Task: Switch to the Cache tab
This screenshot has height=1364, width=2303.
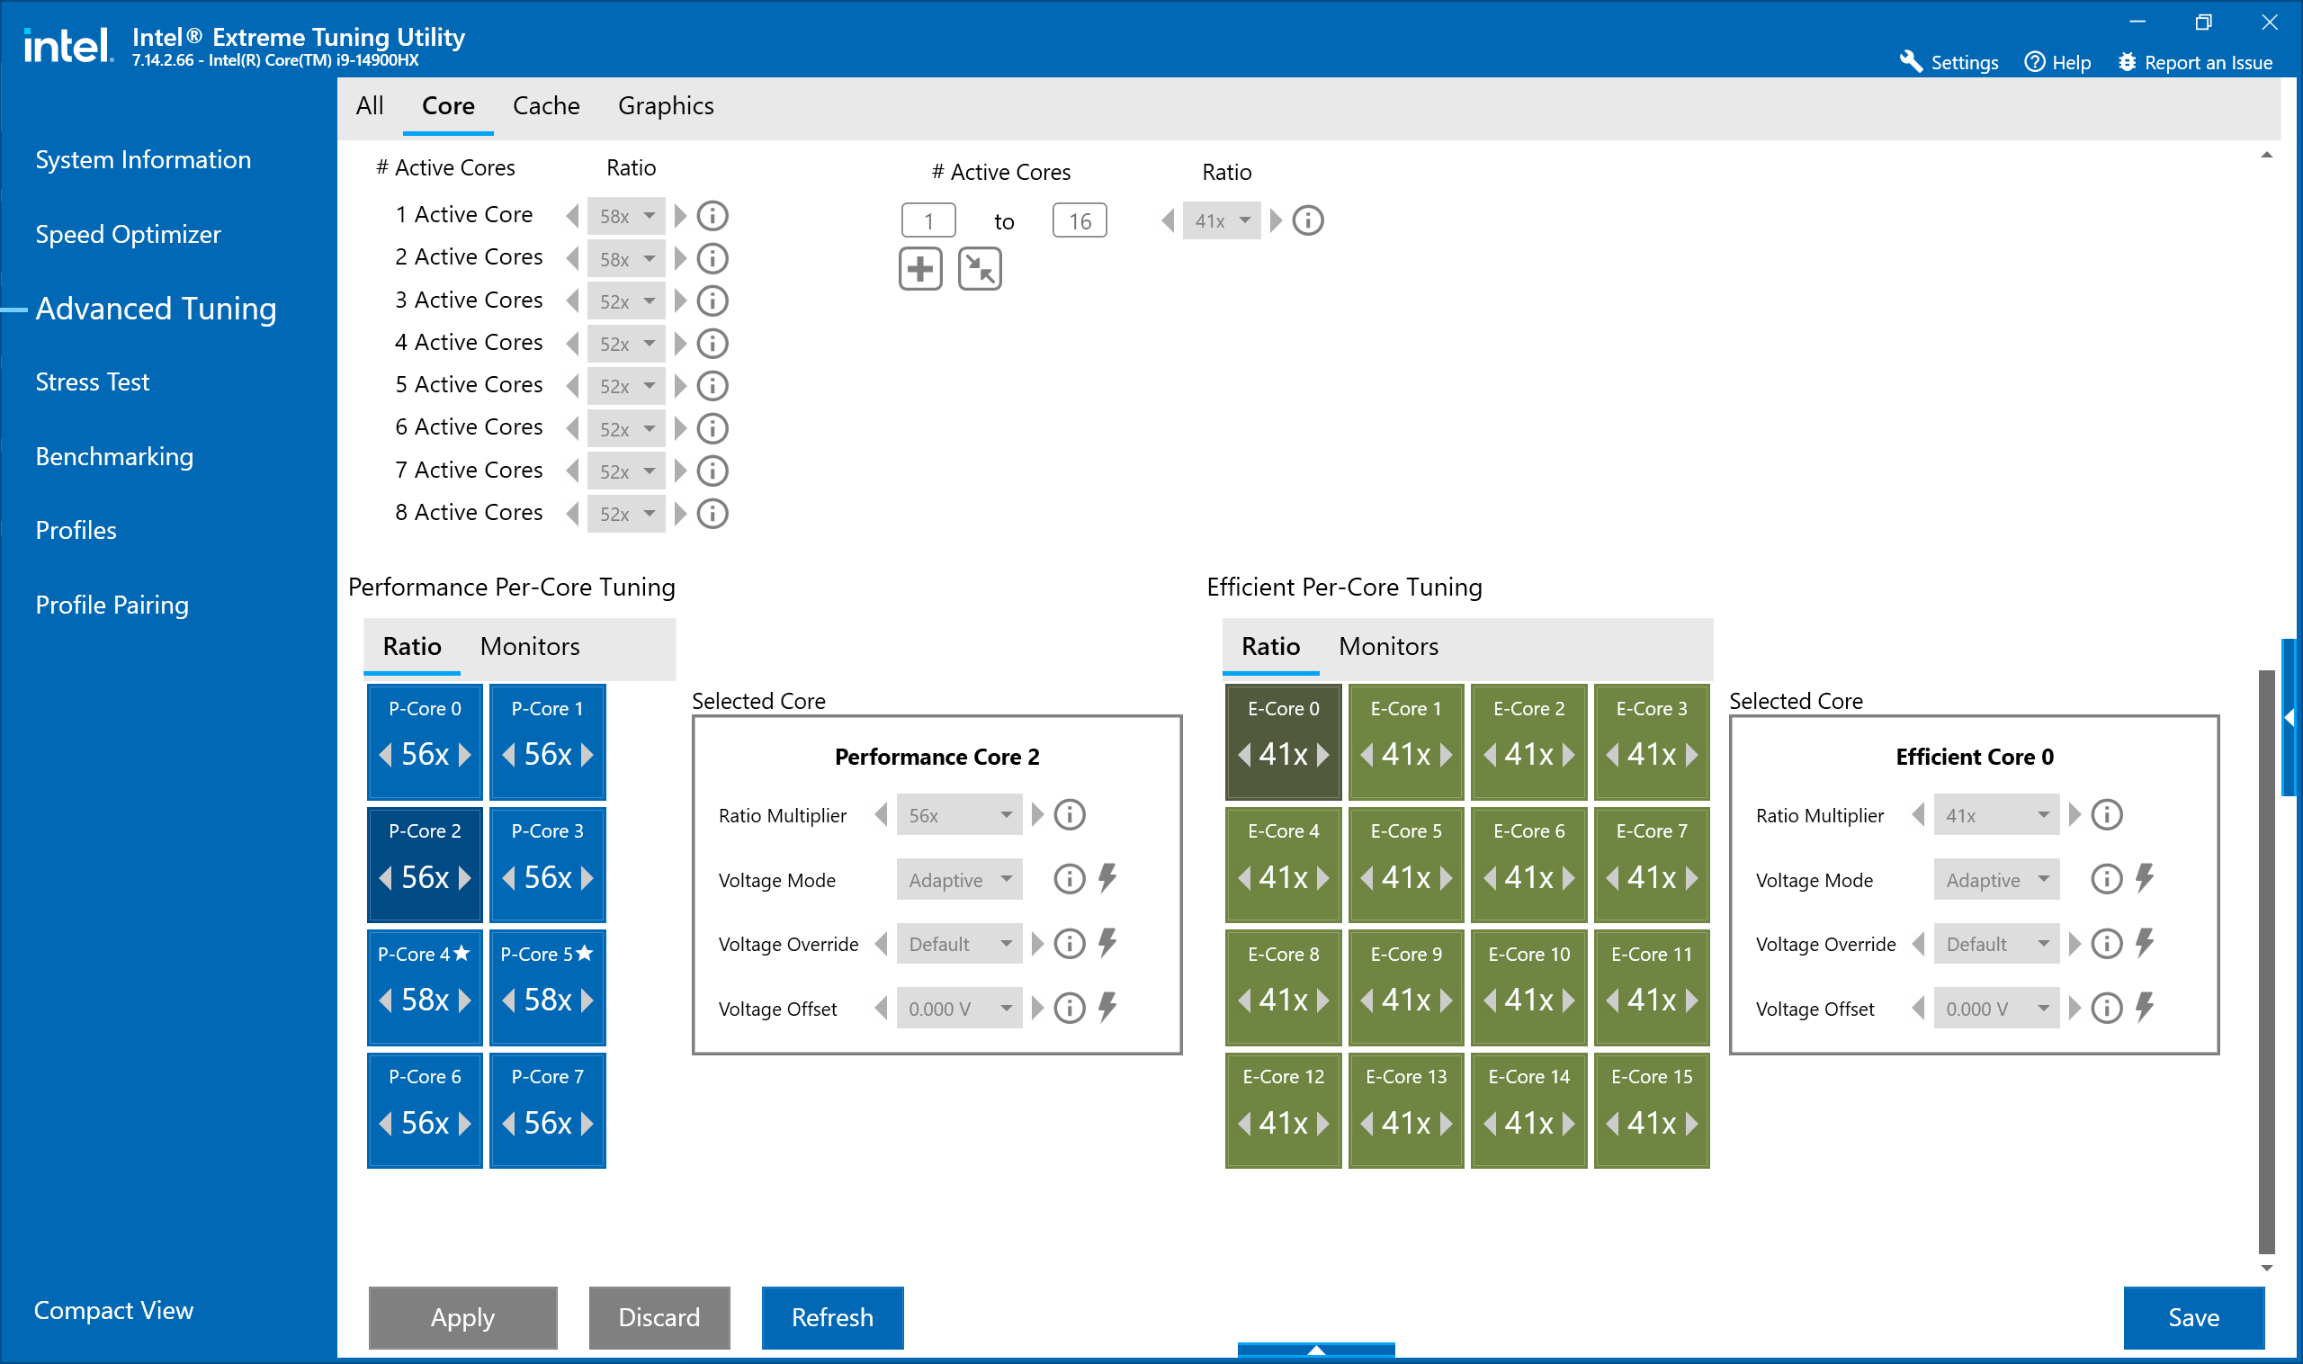Action: pos(546,105)
